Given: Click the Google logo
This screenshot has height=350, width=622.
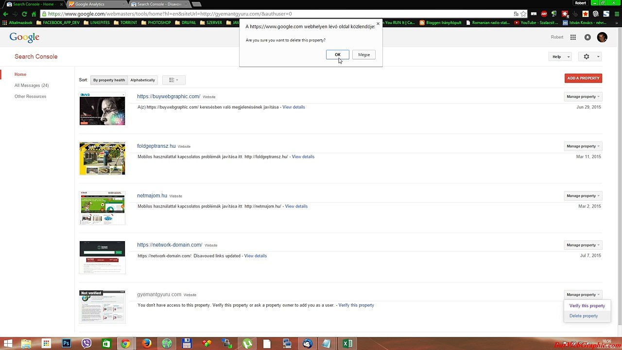Looking at the screenshot, I should pos(24,37).
